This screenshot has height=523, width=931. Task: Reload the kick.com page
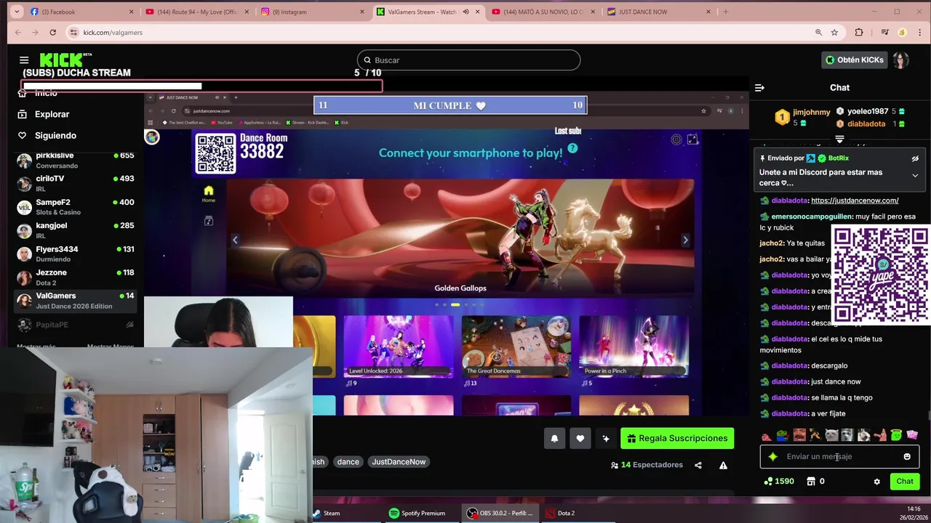pyautogui.click(x=52, y=33)
